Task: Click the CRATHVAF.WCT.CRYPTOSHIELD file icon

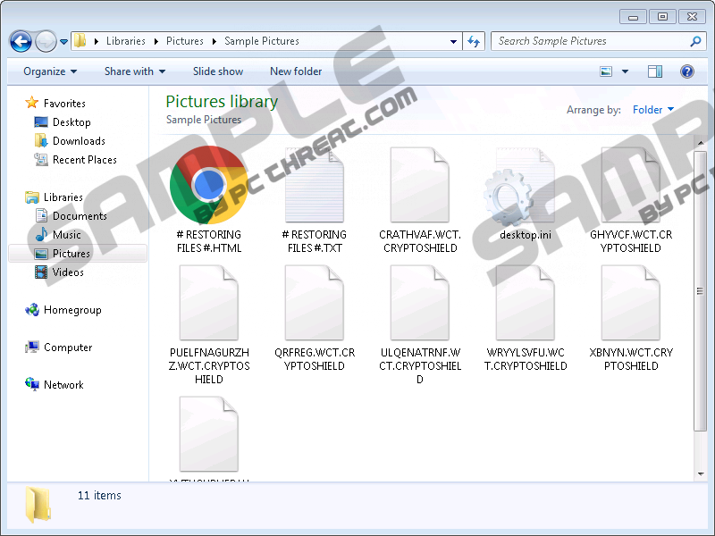Action: pyautogui.click(x=419, y=186)
